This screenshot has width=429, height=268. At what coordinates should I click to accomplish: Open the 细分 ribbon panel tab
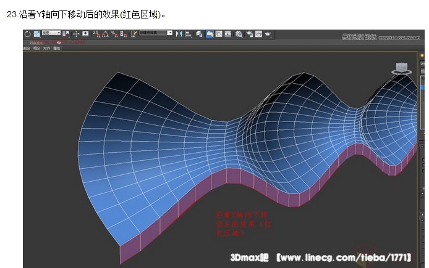point(36,48)
